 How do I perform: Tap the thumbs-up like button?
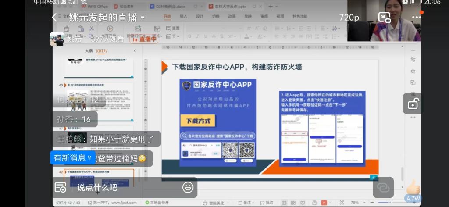click(x=413, y=189)
